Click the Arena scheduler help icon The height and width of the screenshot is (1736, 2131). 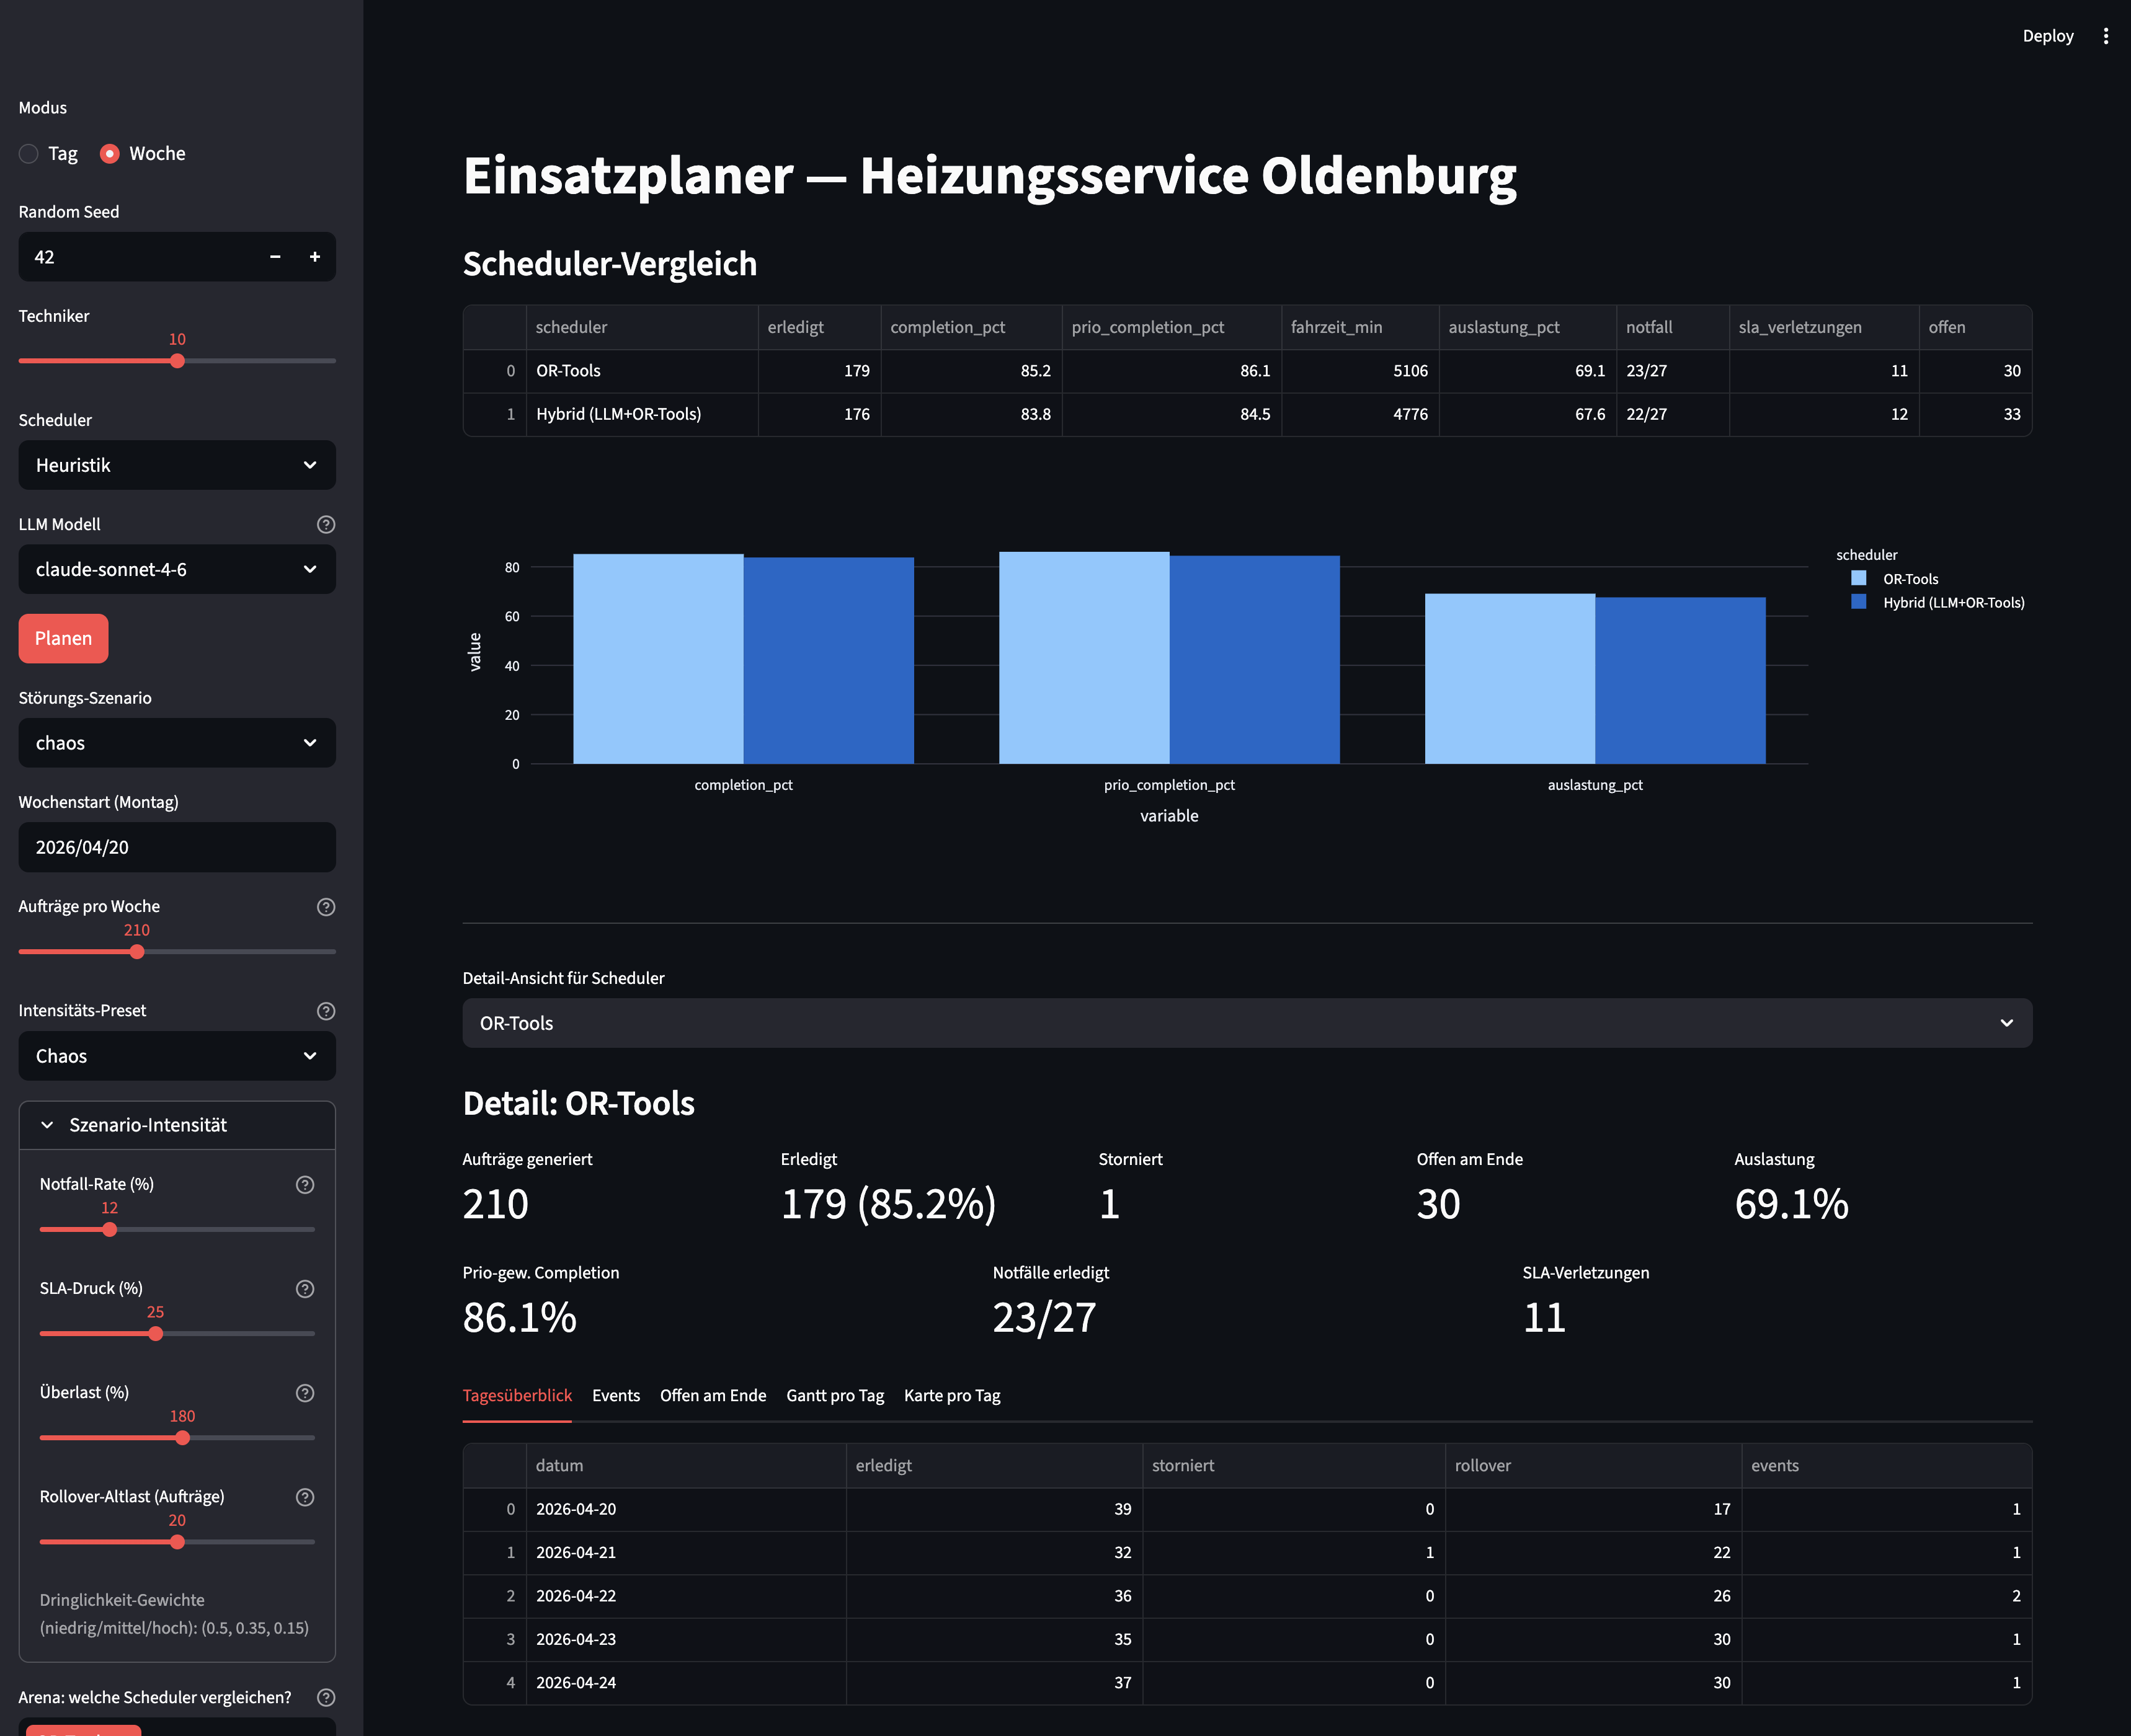click(x=325, y=1698)
